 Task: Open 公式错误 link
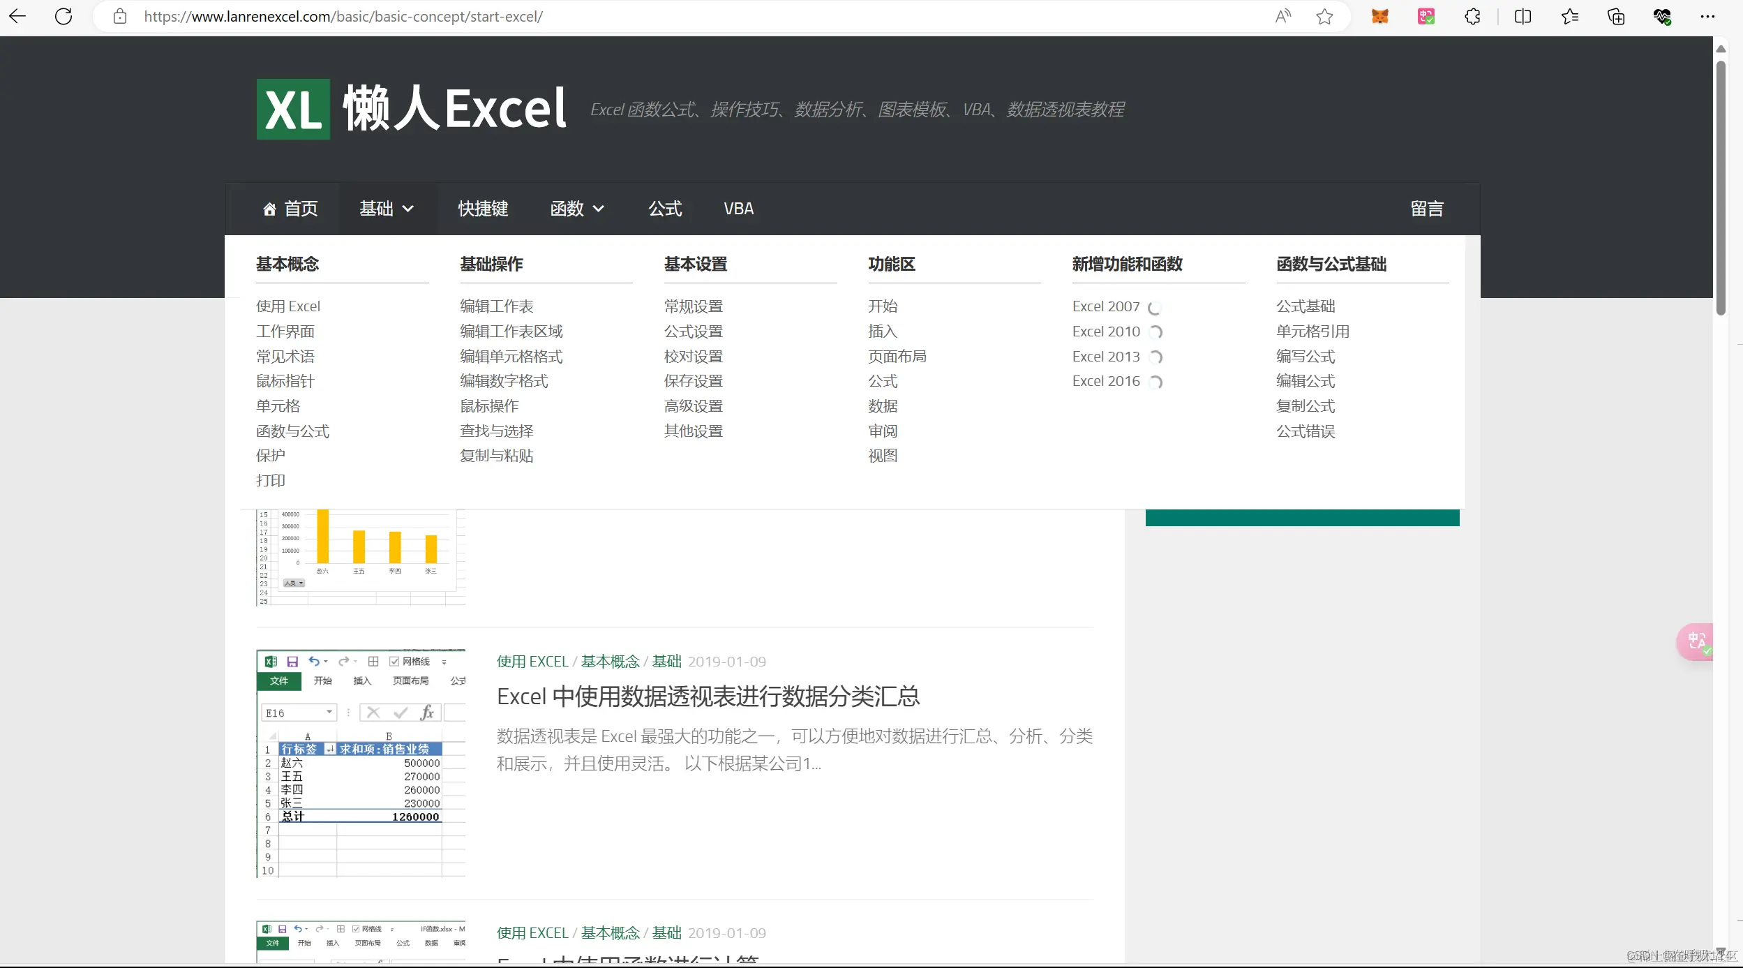click(x=1306, y=431)
